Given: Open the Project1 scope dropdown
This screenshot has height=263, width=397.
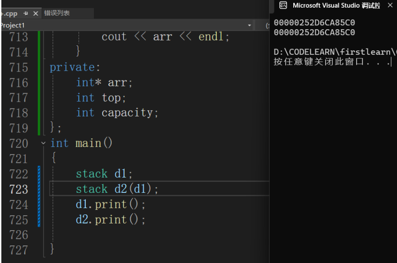Looking at the screenshot, I should [x=249, y=25].
